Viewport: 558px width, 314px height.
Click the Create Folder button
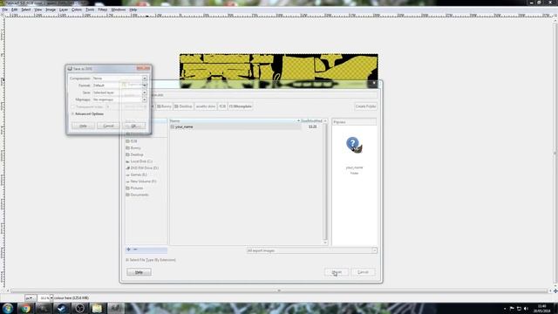[x=365, y=106]
